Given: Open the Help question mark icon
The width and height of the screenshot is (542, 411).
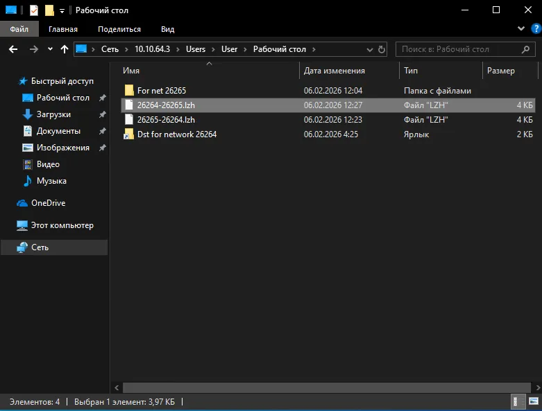Looking at the screenshot, I should [x=536, y=28].
